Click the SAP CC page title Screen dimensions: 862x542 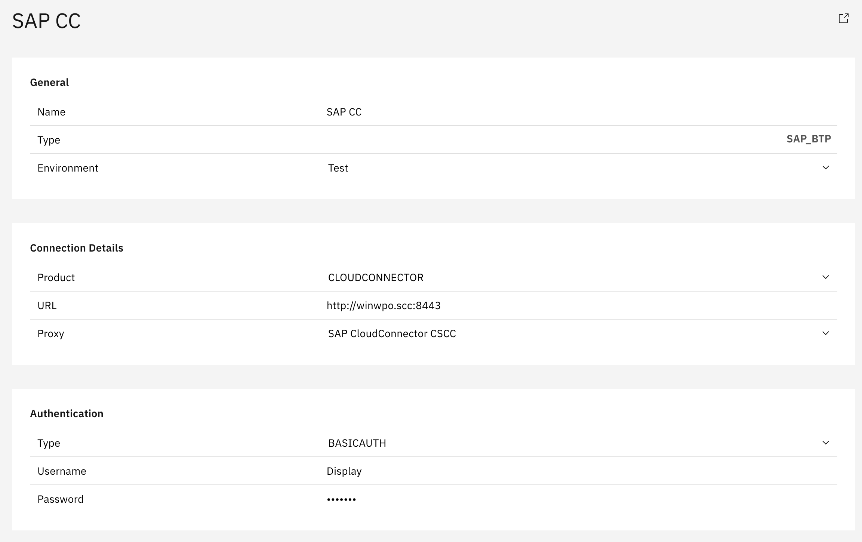point(46,21)
